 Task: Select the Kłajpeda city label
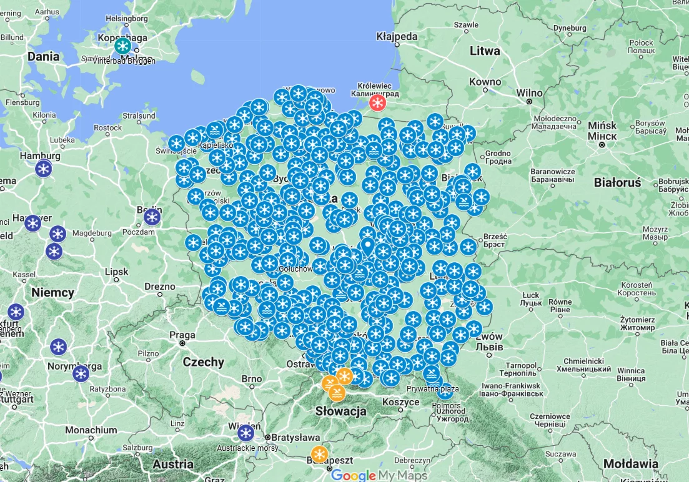(397, 36)
